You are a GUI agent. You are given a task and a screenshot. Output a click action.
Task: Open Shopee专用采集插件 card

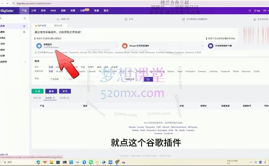coord(162,46)
